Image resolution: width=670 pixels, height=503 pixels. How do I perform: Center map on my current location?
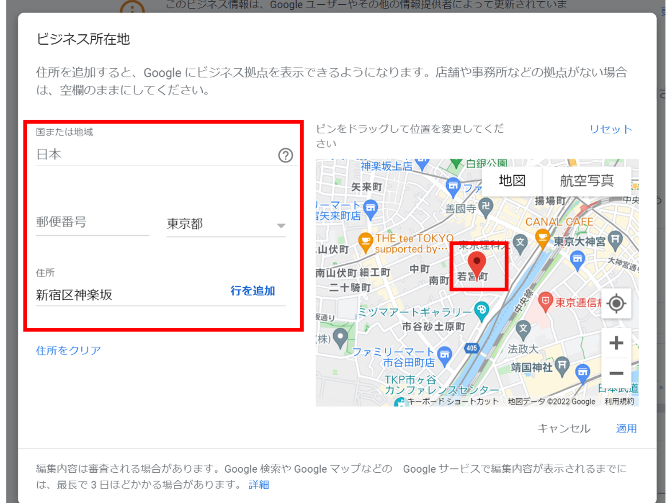point(616,304)
